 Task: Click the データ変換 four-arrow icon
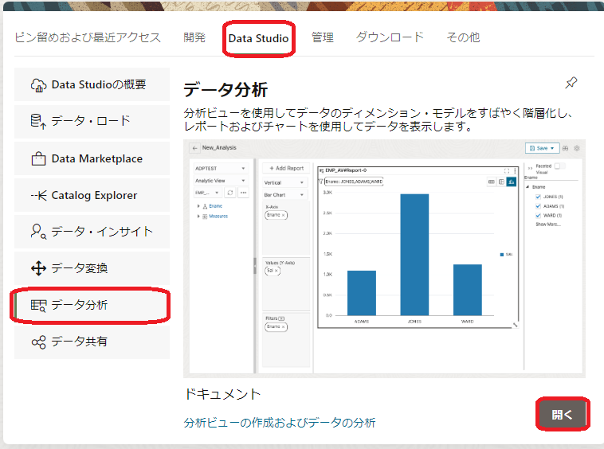click(38, 268)
